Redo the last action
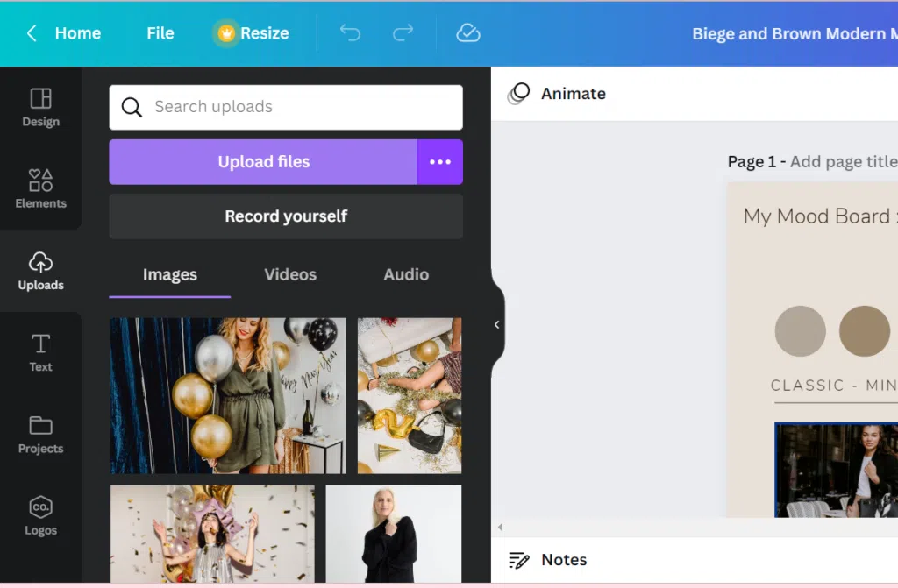Image resolution: width=898 pixels, height=588 pixels. (x=403, y=33)
